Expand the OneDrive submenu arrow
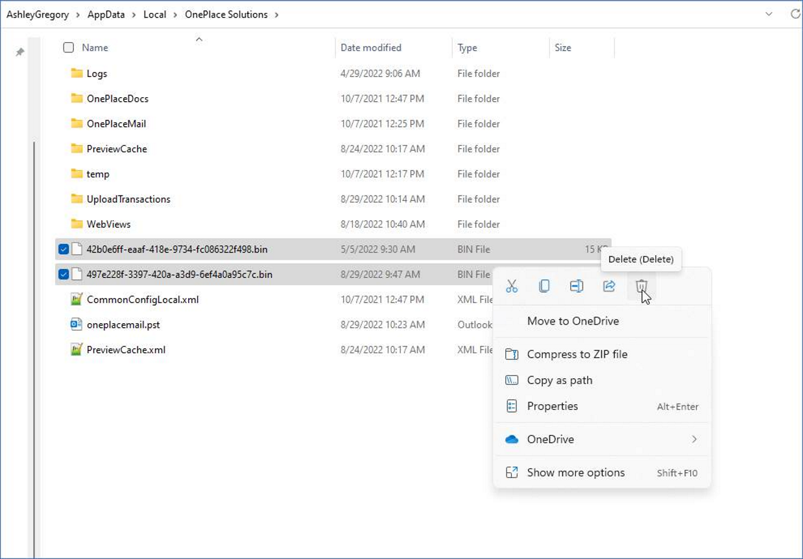Image resolution: width=803 pixels, height=559 pixels. click(x=694, y=439)
